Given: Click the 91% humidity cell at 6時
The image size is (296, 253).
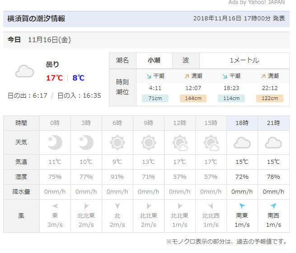Looking at the screenshot, I should click(117, 177).
